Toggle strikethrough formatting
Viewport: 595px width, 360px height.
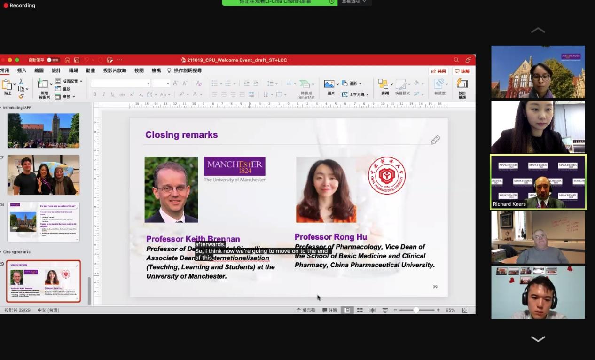pos(122,94)
